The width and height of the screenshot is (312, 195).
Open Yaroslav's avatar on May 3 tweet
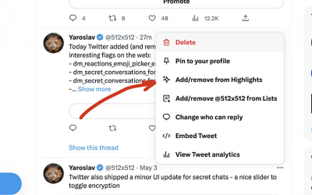53,174
